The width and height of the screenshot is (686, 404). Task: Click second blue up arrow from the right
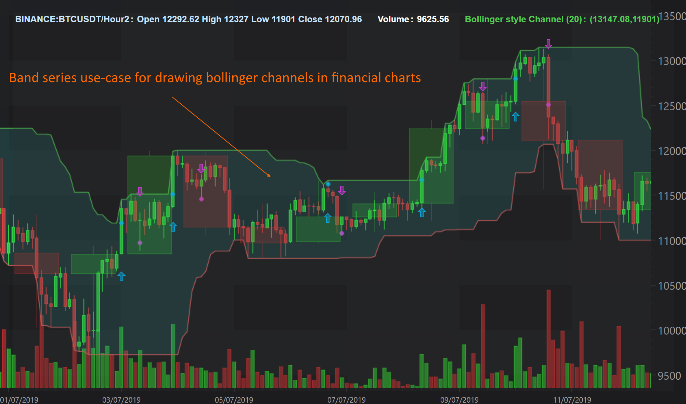[x=422, y=212]
